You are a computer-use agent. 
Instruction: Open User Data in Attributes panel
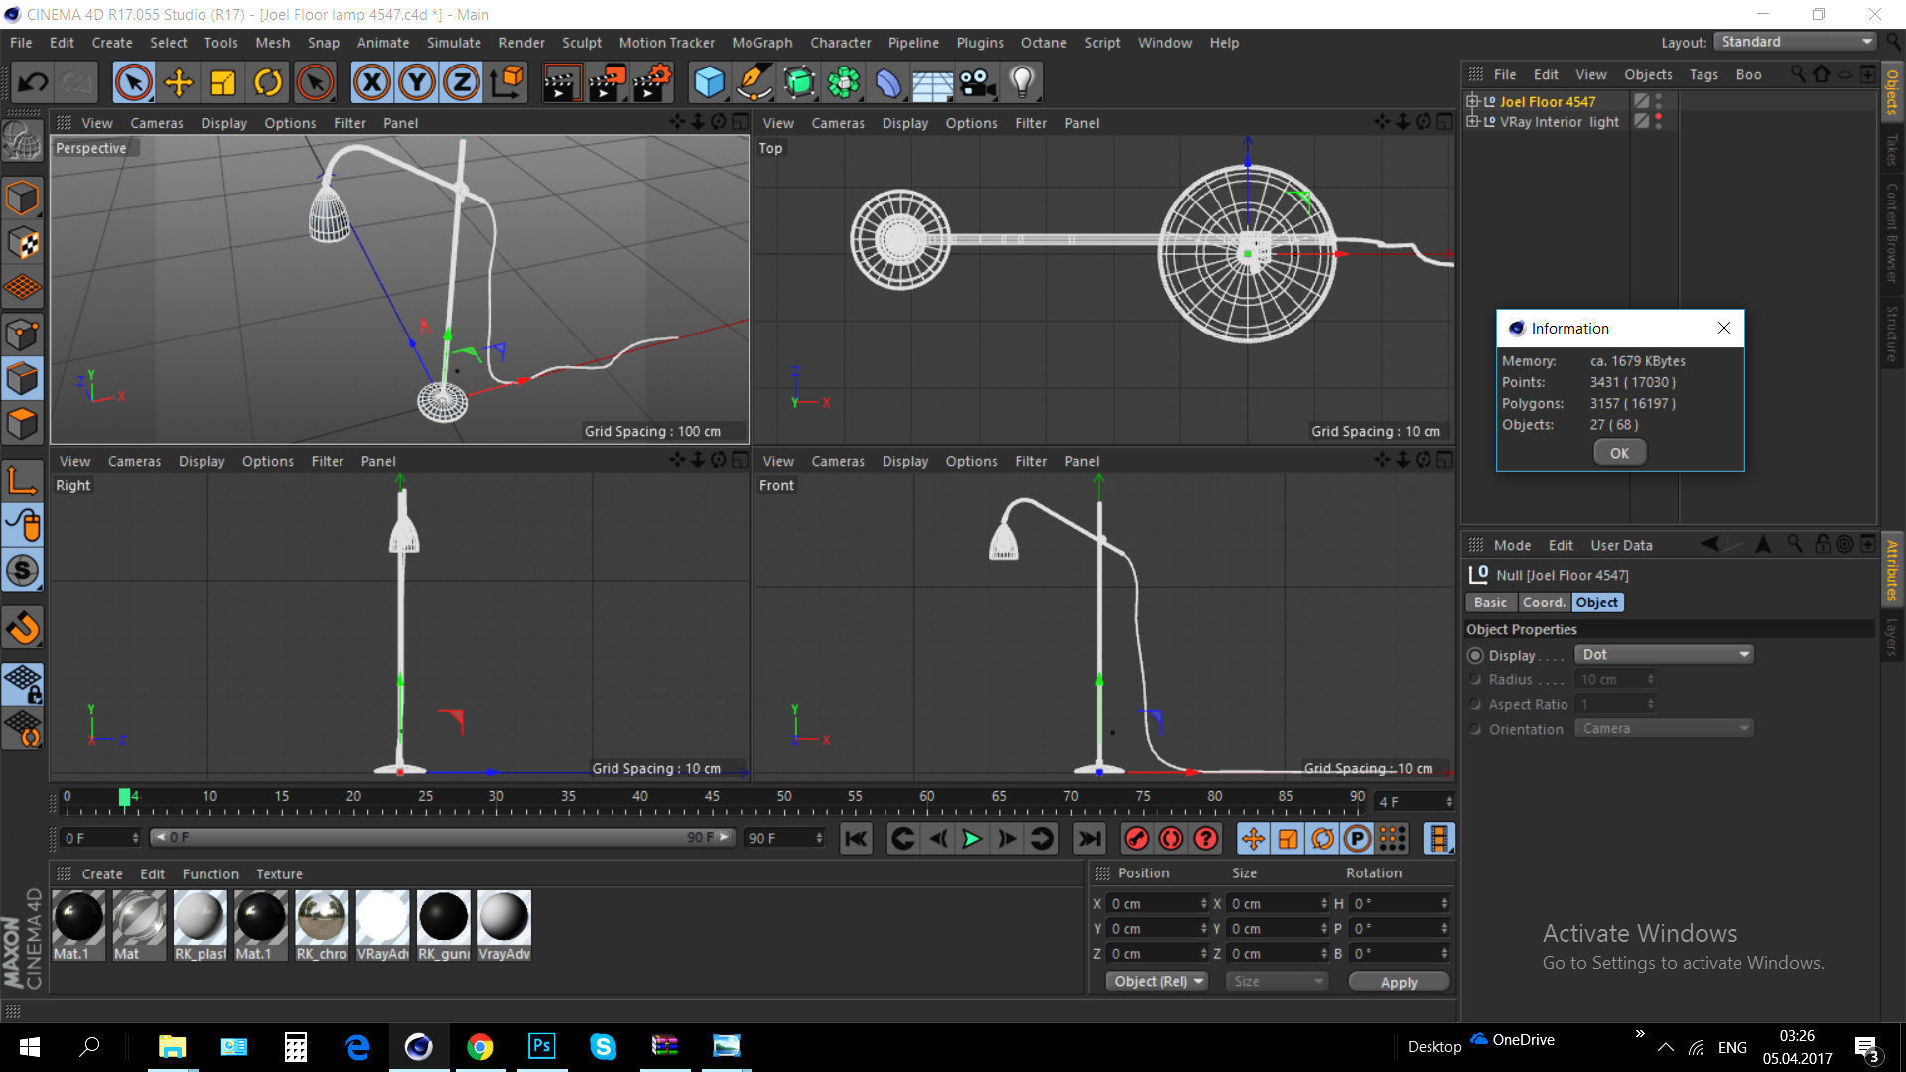coord(1621,545)
